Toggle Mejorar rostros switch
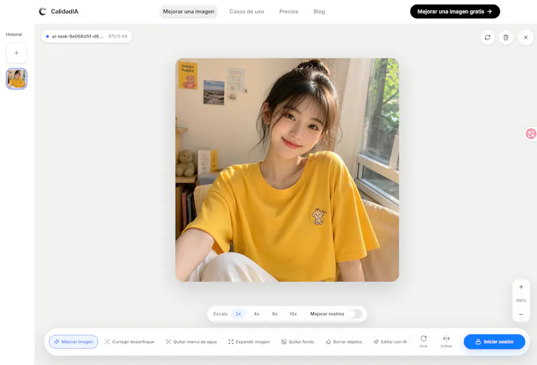This screenshot has height=365, width=537. pyautogui.click(x=355, y=313)
